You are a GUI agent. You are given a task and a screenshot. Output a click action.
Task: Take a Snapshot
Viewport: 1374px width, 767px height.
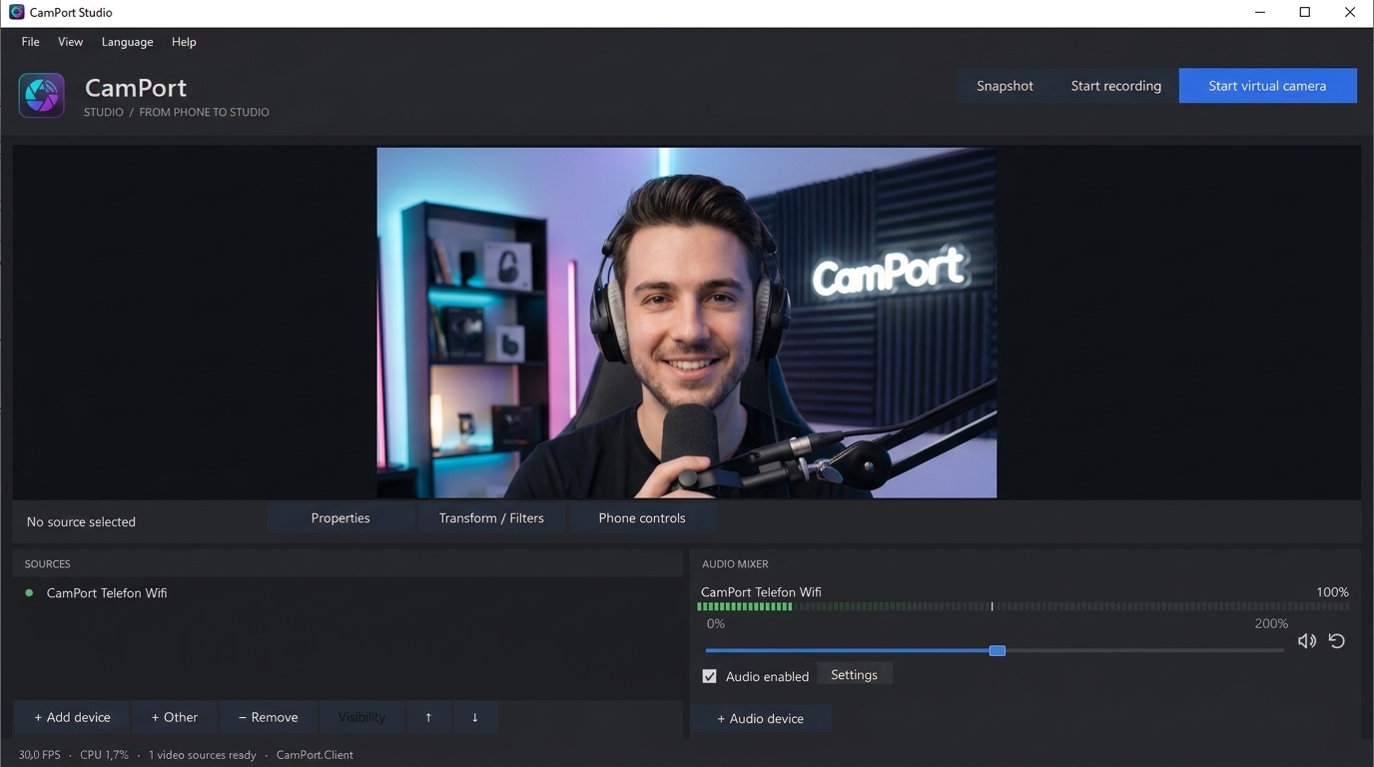click(1005, 86)
